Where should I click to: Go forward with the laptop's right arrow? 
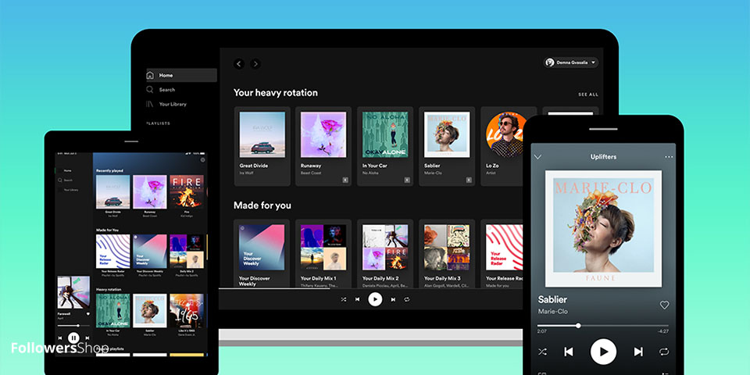click(255, 63)
